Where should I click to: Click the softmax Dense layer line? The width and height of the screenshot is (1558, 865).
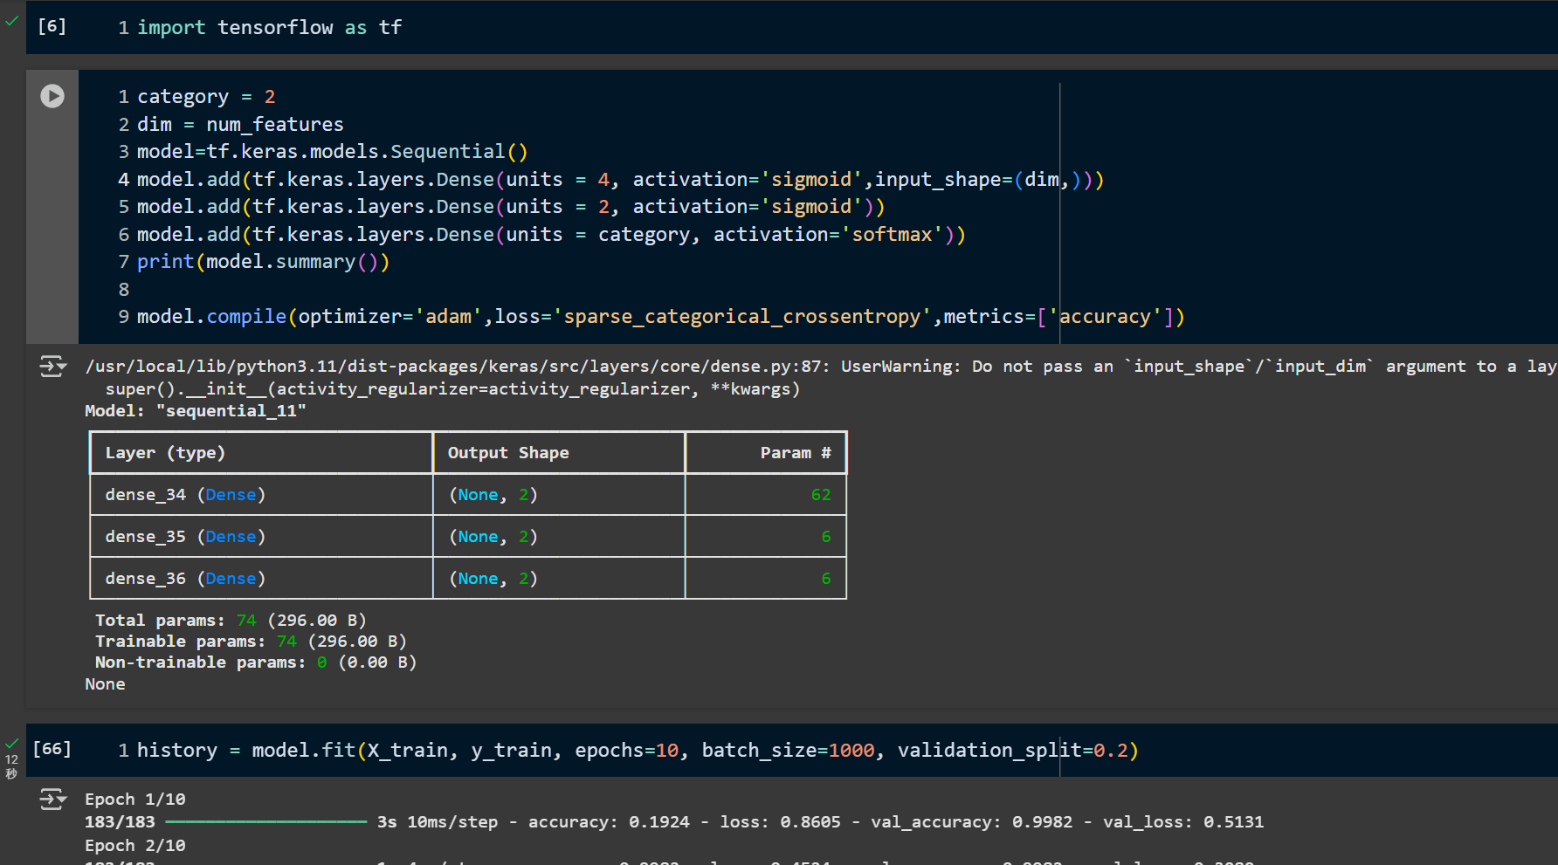click(551, 234)
